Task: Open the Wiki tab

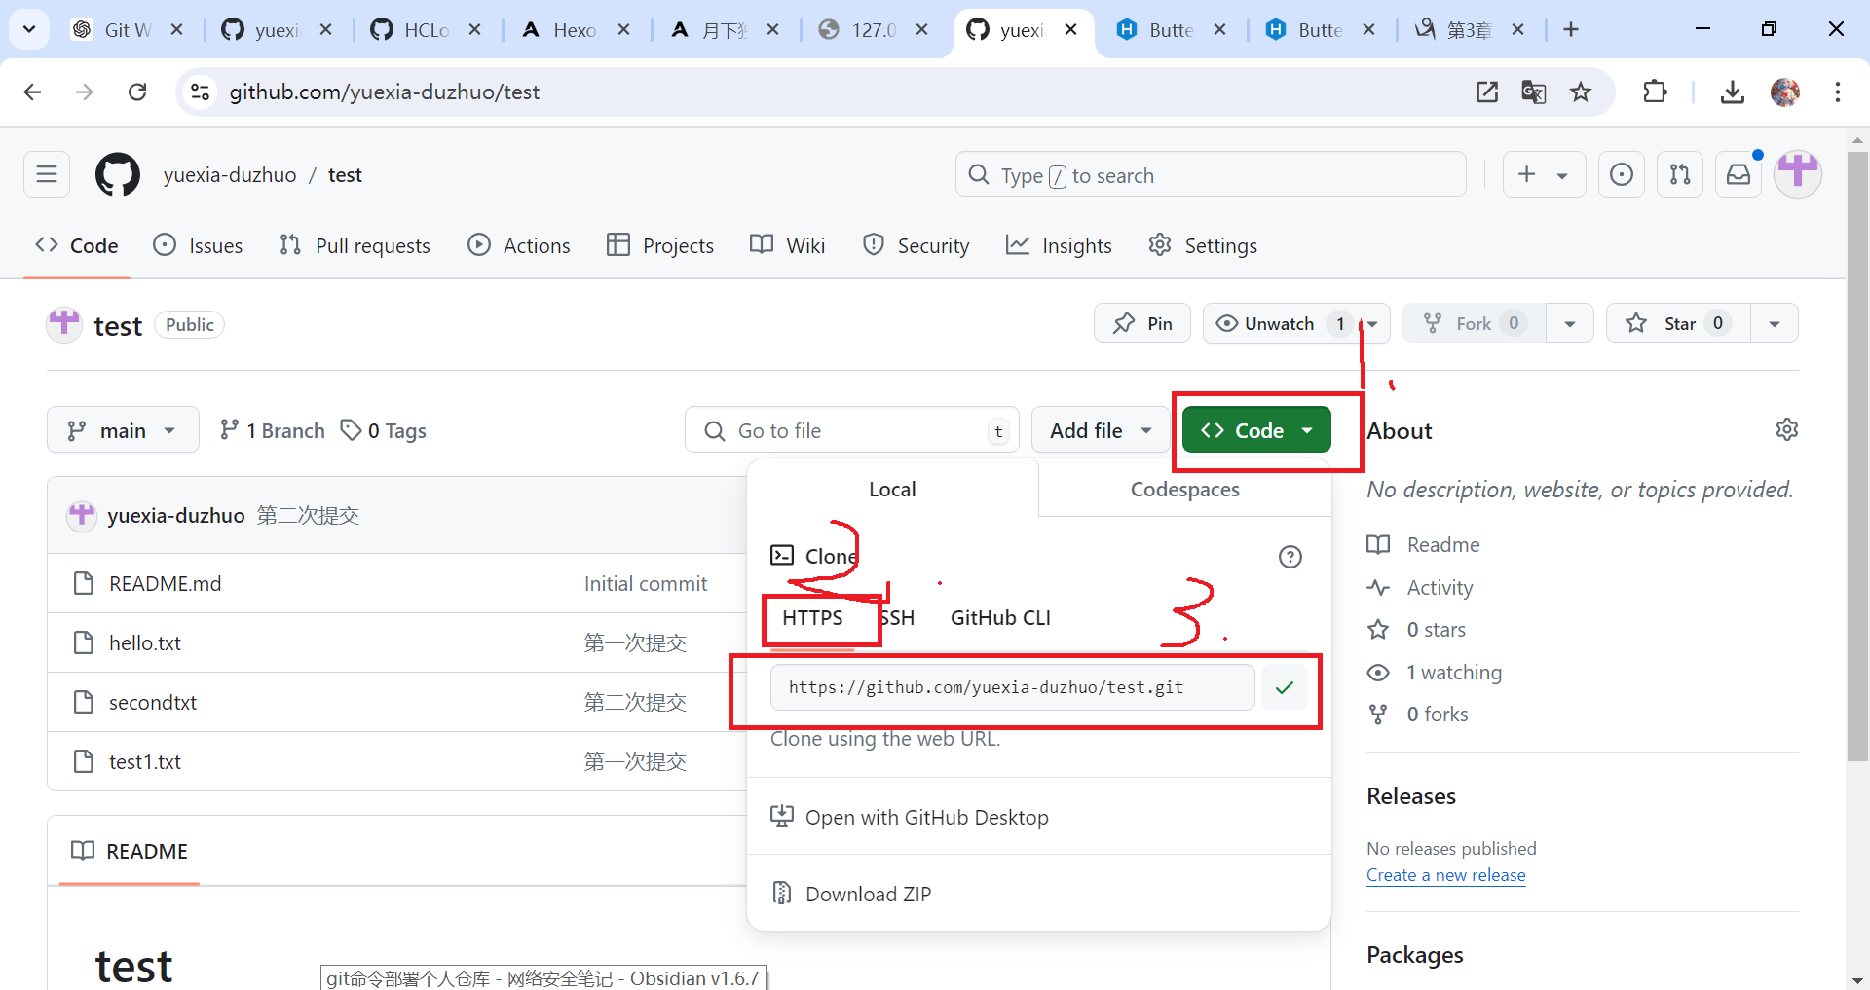Action: 788,245
